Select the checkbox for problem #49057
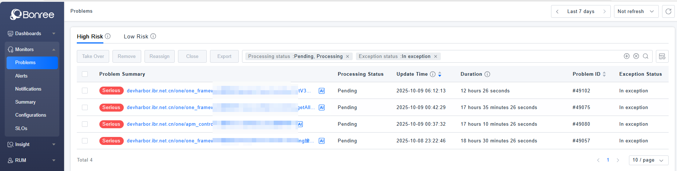Image resolution: width=677 pixels, height=171 pixels. tap(85, 141)
